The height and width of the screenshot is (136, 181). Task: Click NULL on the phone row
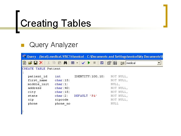tap(115, 104)
